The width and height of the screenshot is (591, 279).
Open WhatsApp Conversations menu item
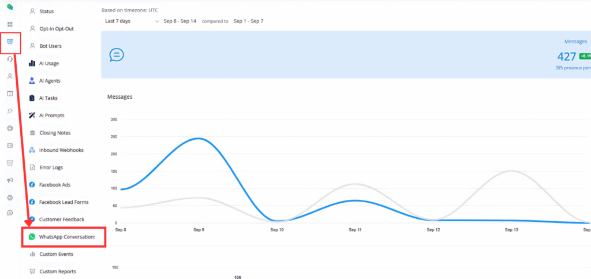[x=66, y=237]
